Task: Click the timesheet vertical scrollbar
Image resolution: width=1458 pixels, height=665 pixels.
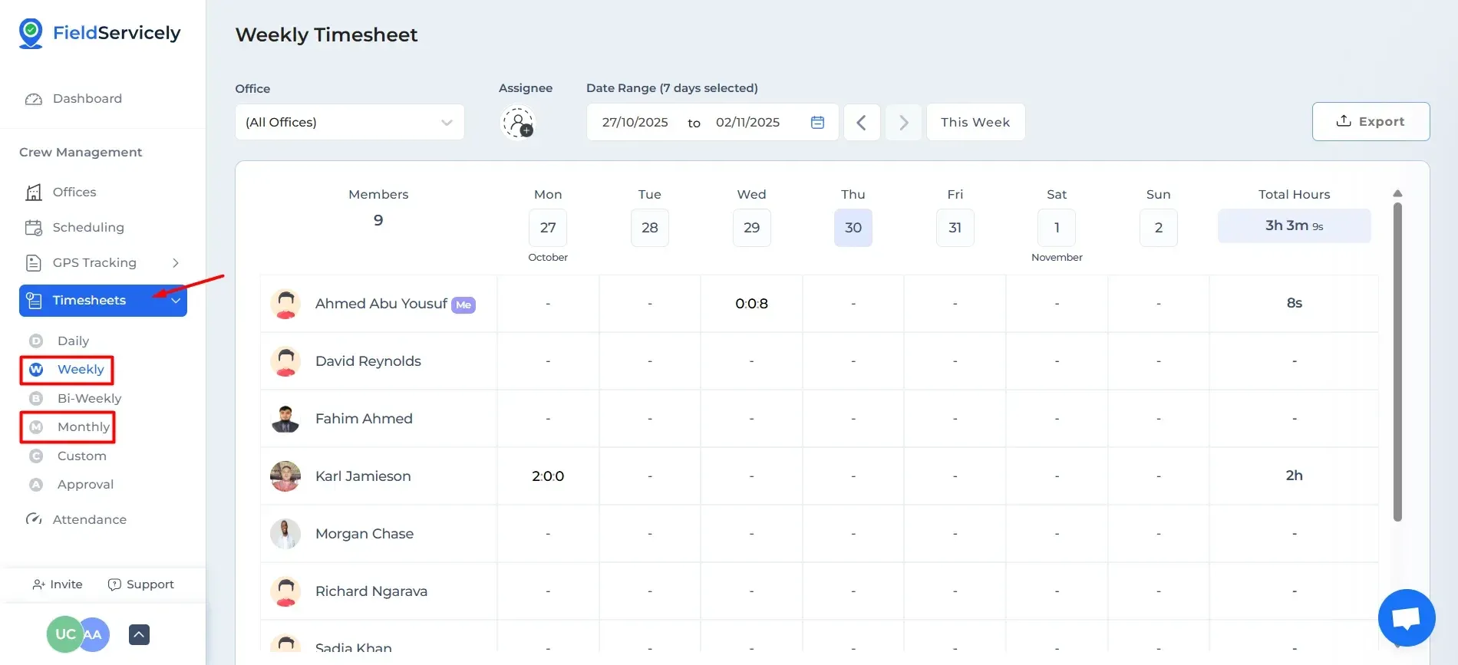Action: (1397, 360)
